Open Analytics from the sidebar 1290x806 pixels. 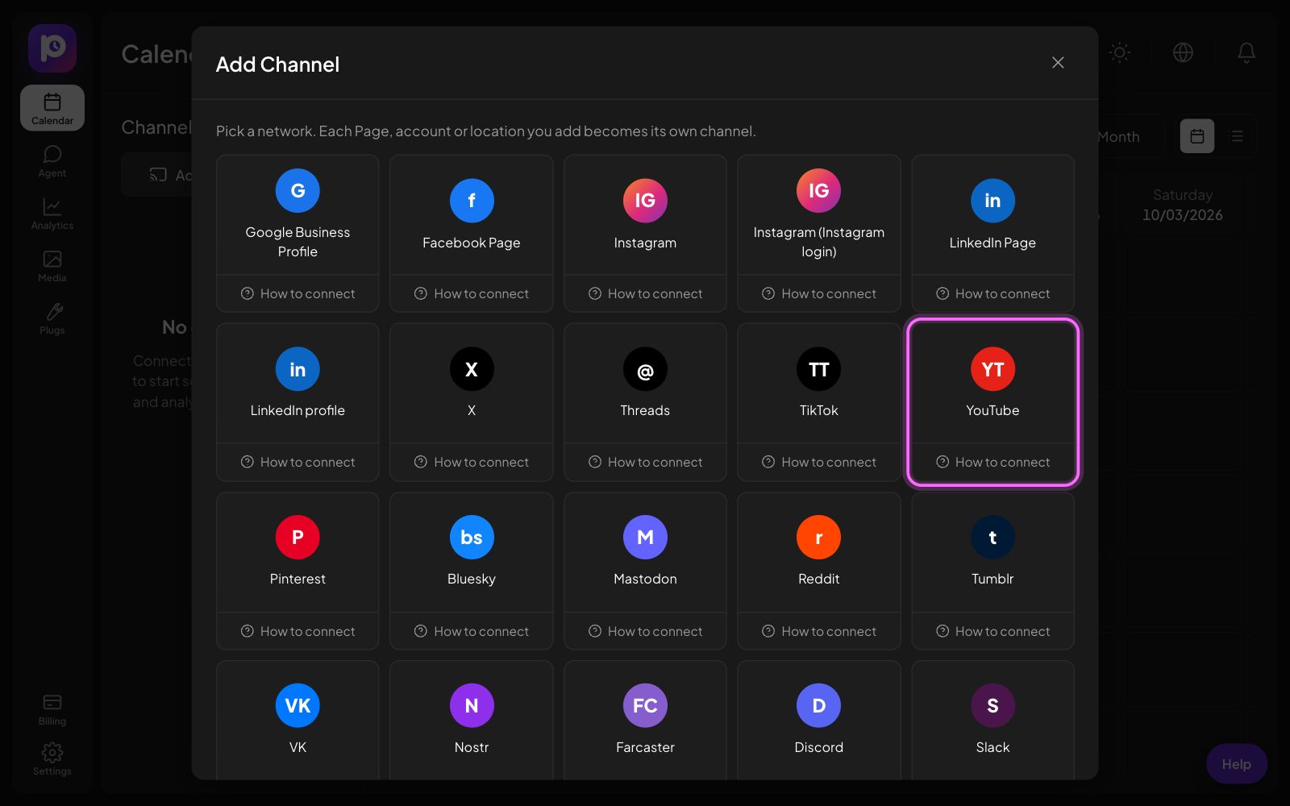[x=52, y=214]
